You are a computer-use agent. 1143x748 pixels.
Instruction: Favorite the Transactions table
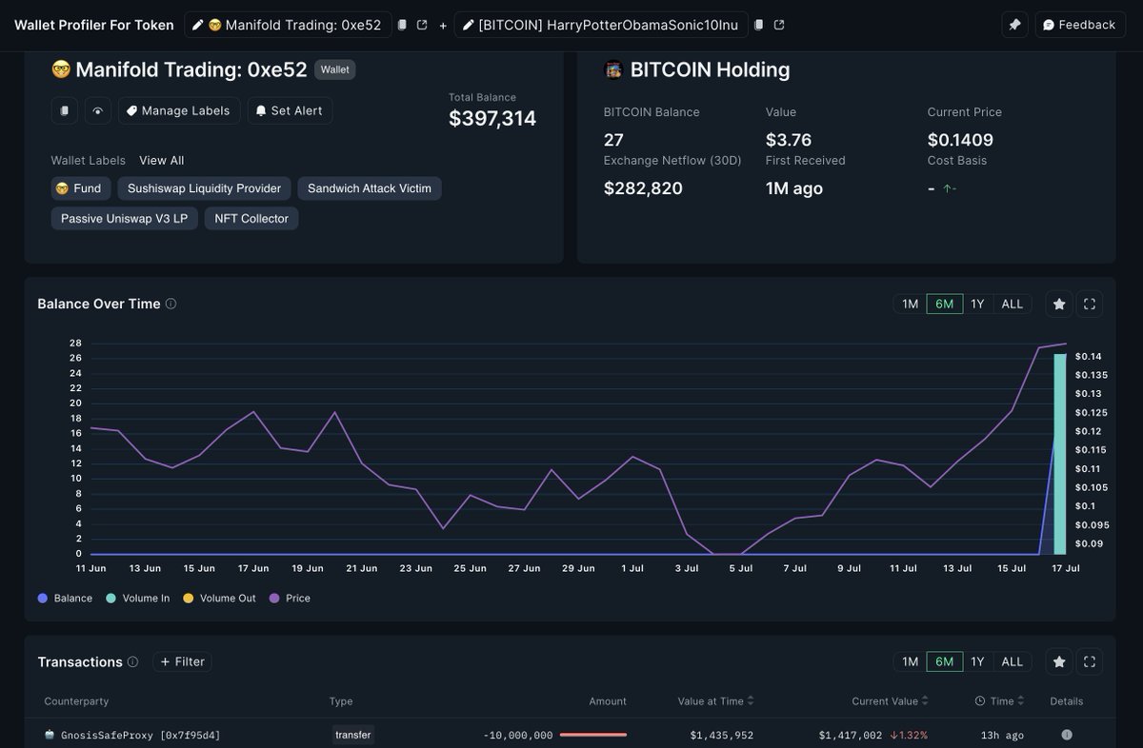pos(1058,661)
